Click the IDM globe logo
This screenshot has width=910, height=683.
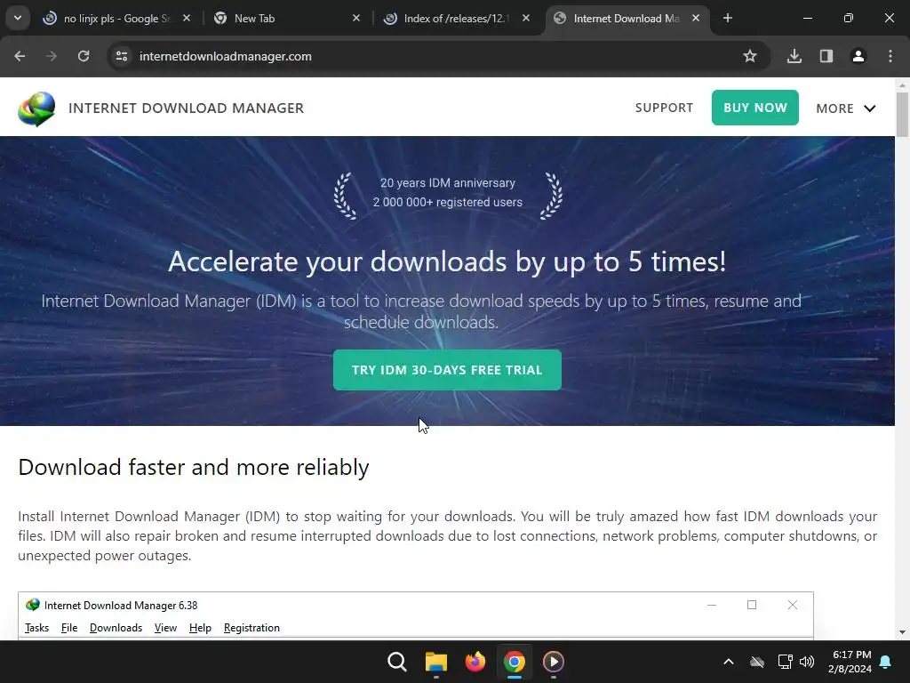(x=36, y=108)
